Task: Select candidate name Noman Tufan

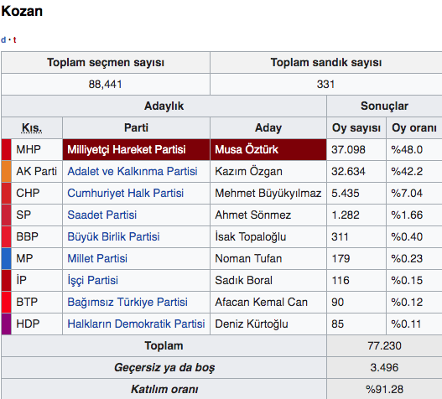Action: (x=248, y=259)
